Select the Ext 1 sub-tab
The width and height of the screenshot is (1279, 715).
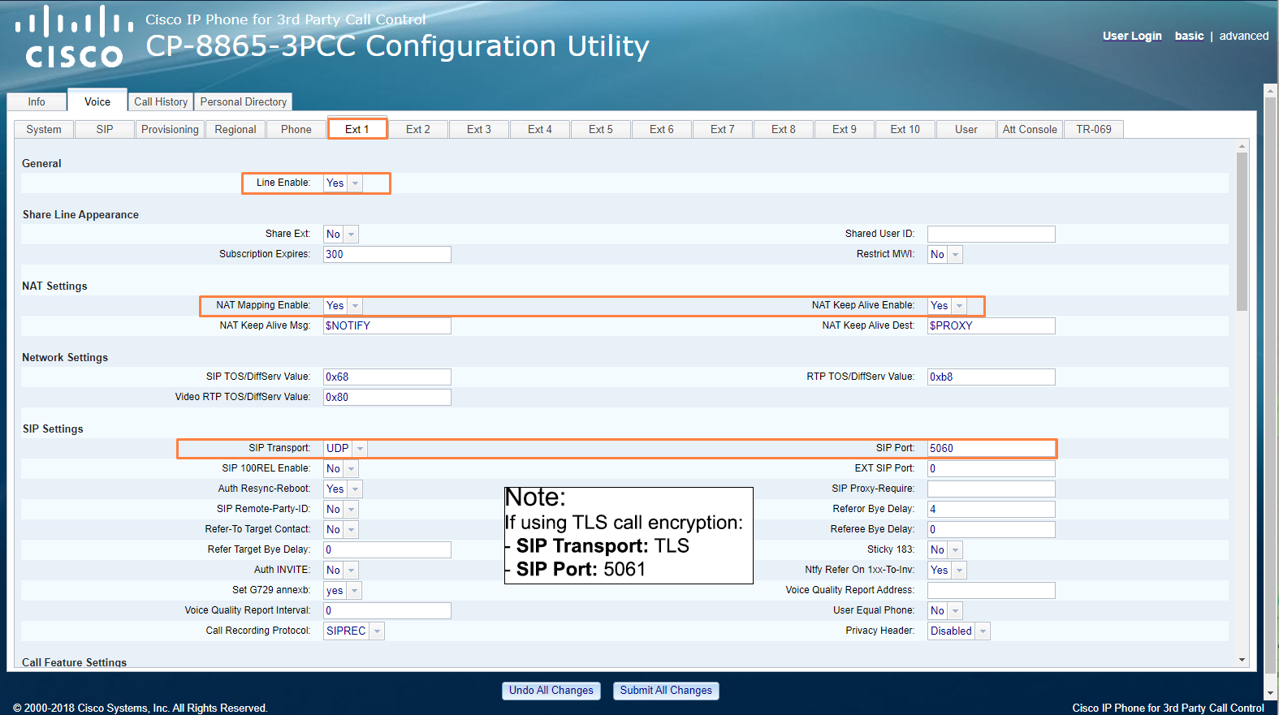click(x=357, y=129)
